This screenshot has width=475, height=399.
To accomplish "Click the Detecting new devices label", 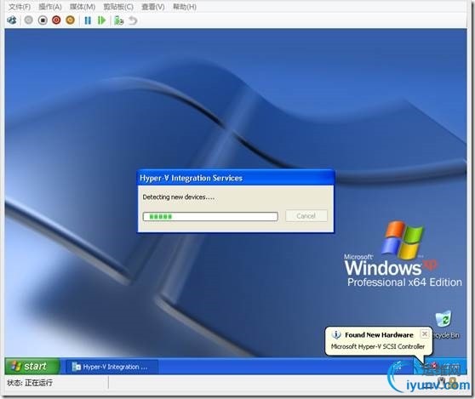I will [179, 197].
